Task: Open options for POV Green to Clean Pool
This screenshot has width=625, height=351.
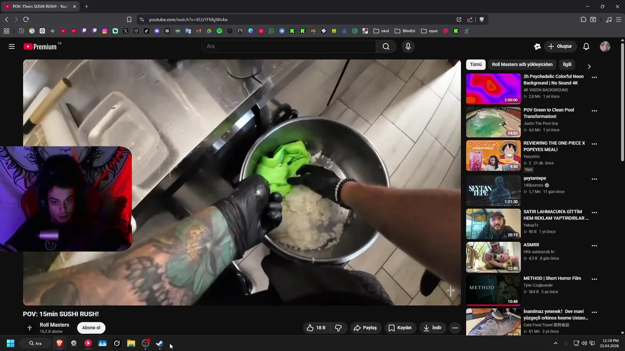Action: (594, 111)
